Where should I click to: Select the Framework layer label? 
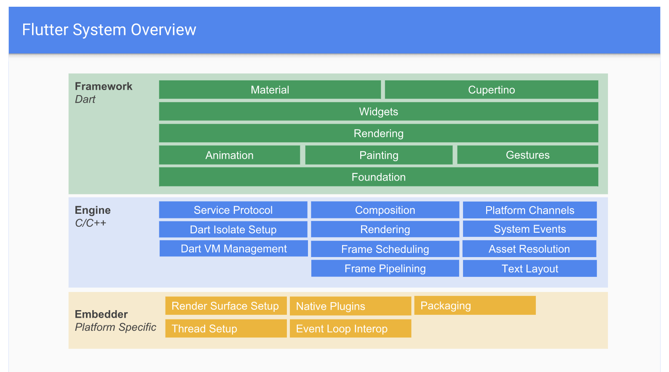(104, 86)
